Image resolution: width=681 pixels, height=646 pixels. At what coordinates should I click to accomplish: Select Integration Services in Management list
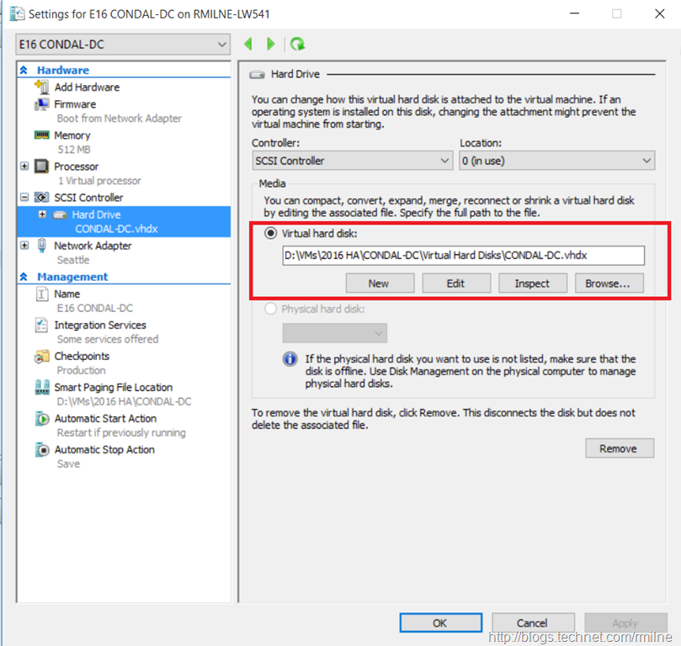100,326
